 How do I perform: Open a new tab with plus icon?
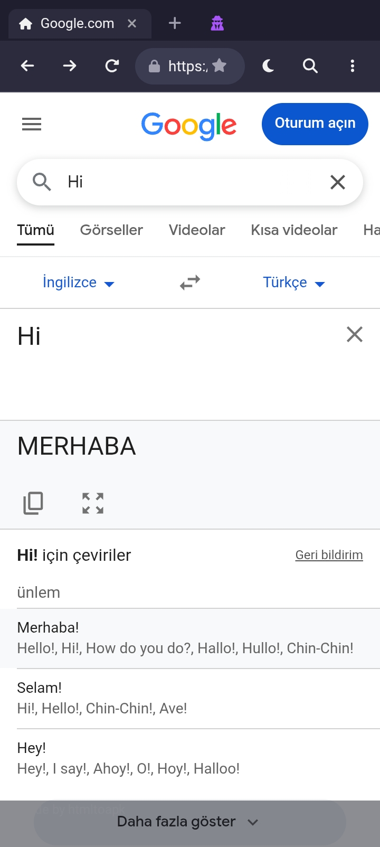pos(175,23)
